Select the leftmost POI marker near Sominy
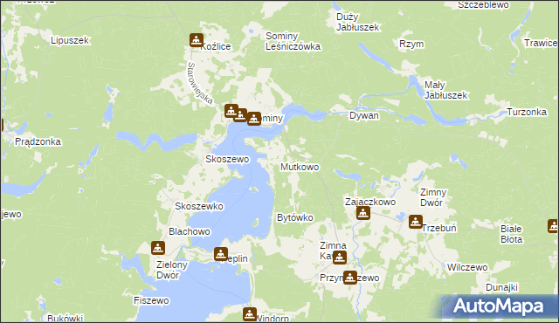559x323 pixels. [231, 111]
